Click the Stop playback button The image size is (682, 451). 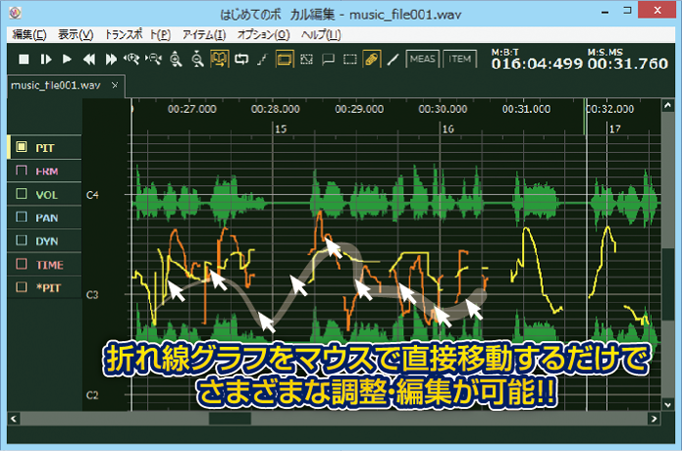coord(24,59)
